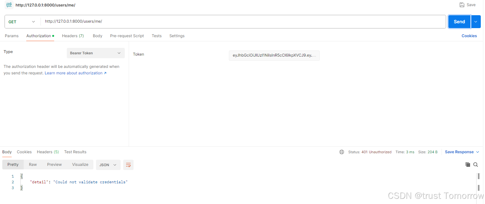
Task: Open the JSON format dropdown
Action: point(108,165)
